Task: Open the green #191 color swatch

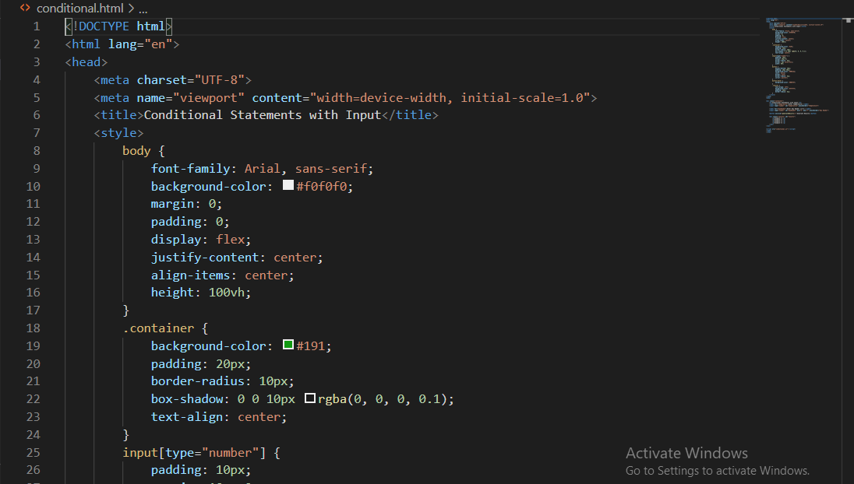Action: [288, 345]
